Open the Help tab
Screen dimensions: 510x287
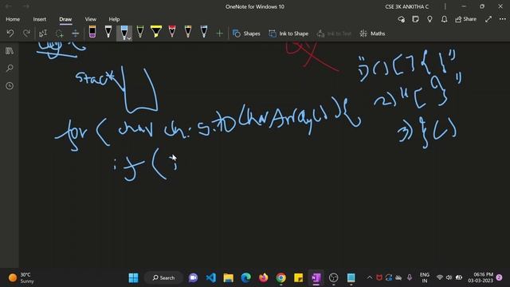pos(114,19)
